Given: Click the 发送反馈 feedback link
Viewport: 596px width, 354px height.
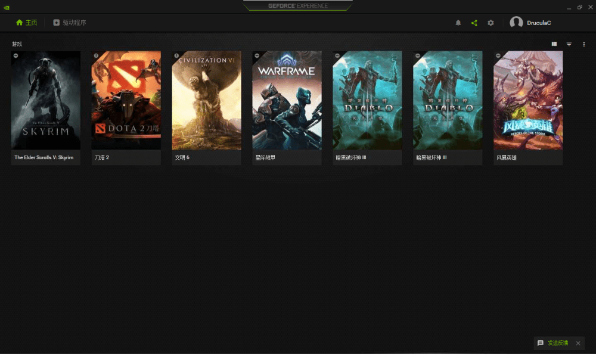Looking at the screenshot, I should point(558,343).
